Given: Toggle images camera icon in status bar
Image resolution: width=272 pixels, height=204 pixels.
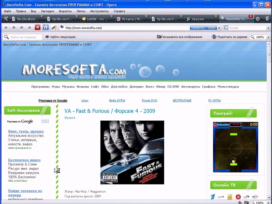Looking at the screenshot, I should [246, 203].
